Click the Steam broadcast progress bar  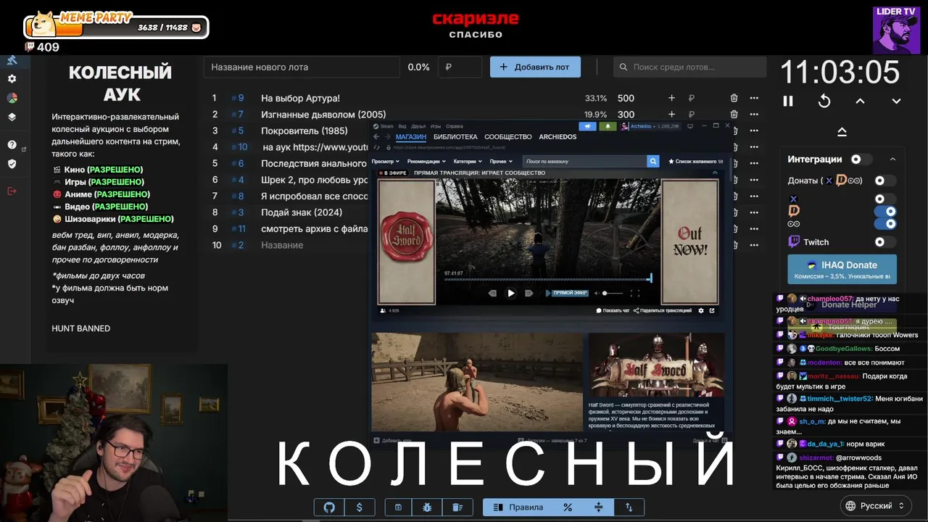pos(547,279)
